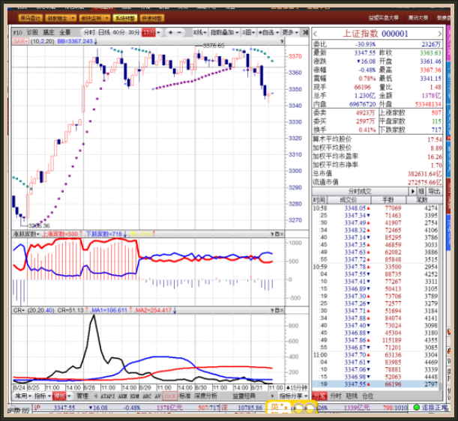The height and width of the screenshot is (421, 458).
Task: Open CR indicator selector dropdown
Action: [x=19, y=310]
